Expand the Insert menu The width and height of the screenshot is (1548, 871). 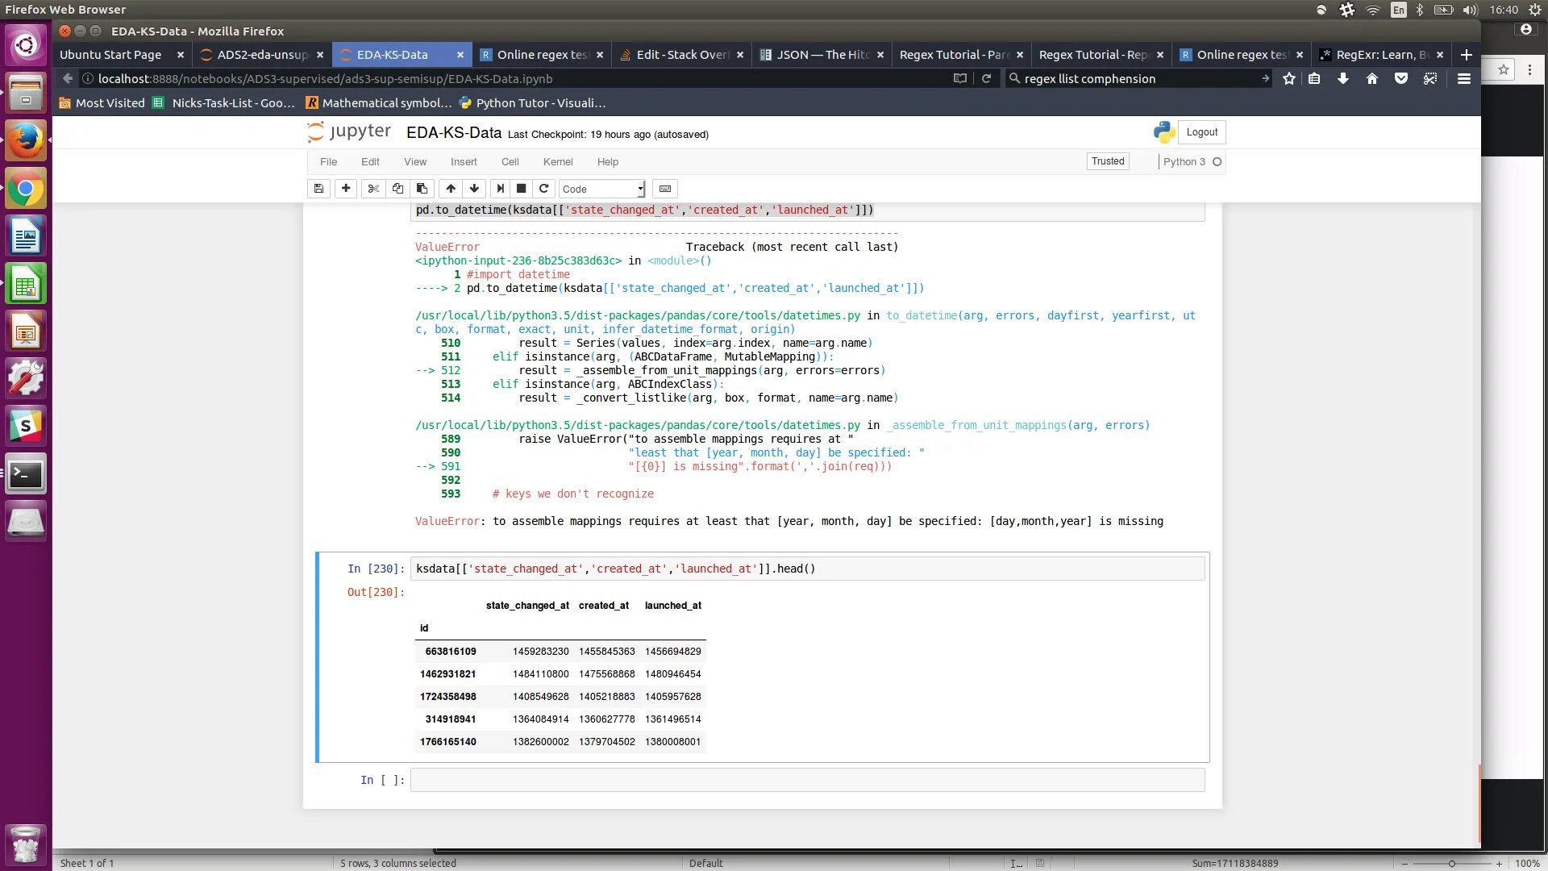tap(464, 160)
